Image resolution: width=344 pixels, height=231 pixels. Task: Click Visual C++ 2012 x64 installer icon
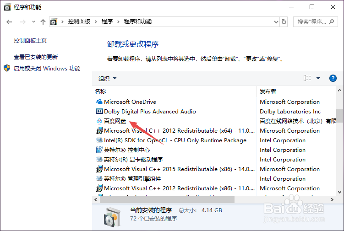tap(99, 131)
